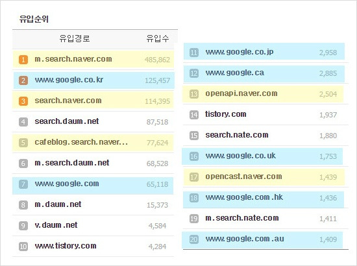
Task: Click the count value 2,958
Action: pos(328,53)
